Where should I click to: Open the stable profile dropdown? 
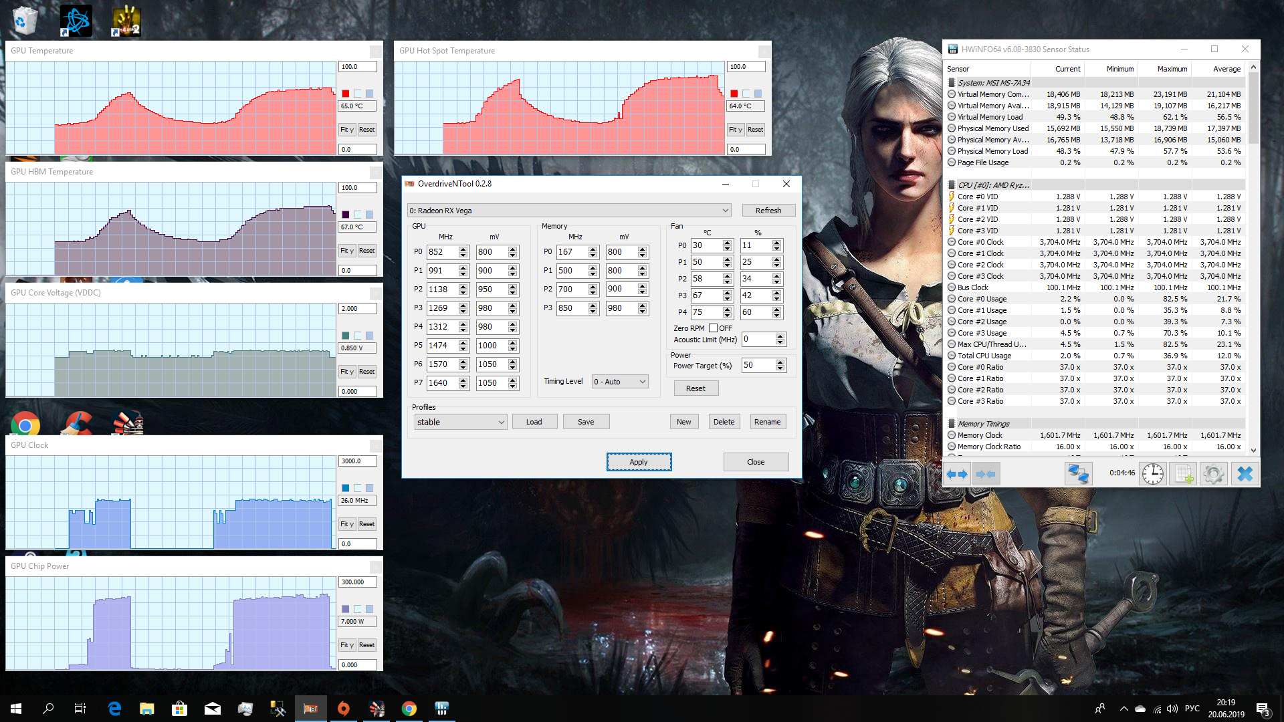coord(460,422)
